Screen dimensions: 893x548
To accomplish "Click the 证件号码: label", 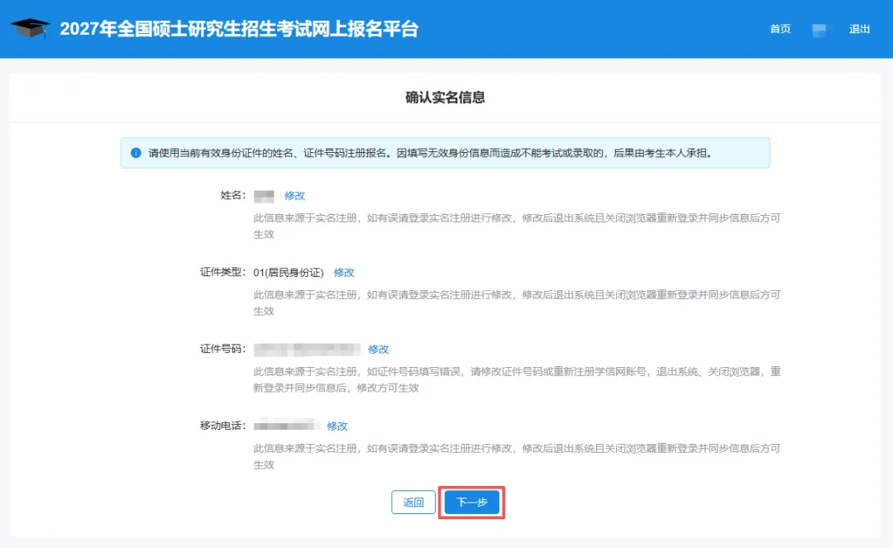I will click(x=222, y=349).
